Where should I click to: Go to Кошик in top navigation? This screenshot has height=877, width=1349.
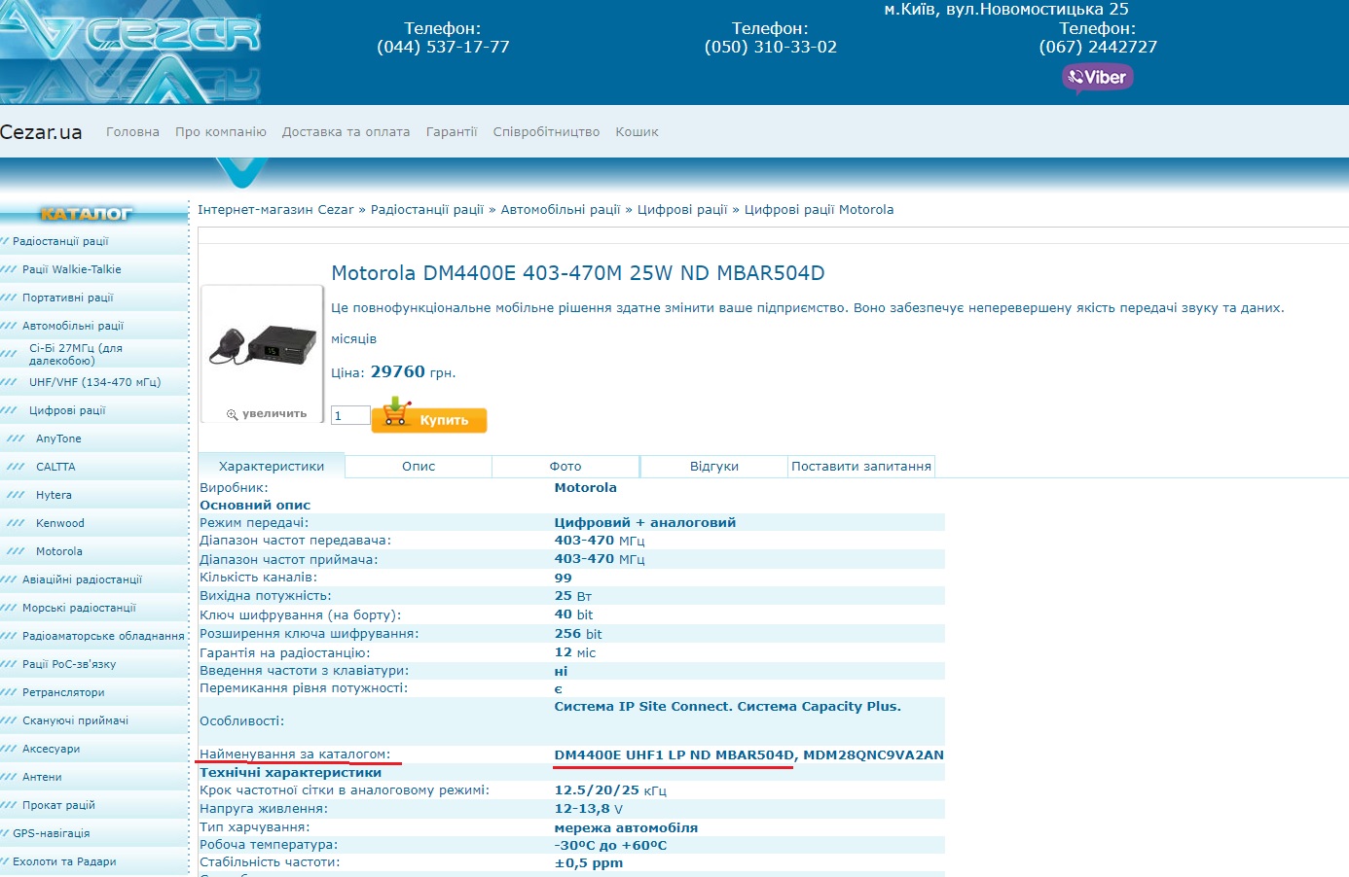tap(637, 132)
